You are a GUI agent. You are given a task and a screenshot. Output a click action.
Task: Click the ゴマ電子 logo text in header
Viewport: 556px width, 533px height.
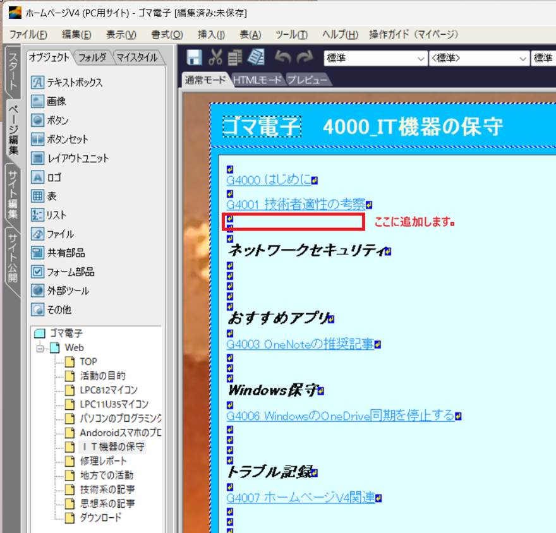(x=262, y=126)
